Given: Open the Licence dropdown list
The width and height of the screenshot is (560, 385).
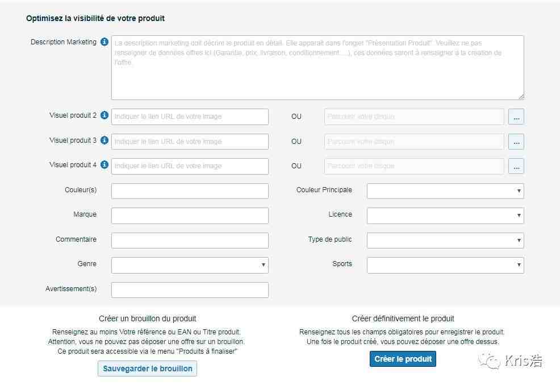Looking at the screenshot, I should coord(445,216).
